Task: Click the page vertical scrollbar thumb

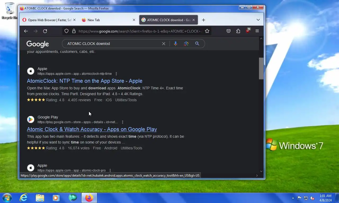Action: coord(261,68)
